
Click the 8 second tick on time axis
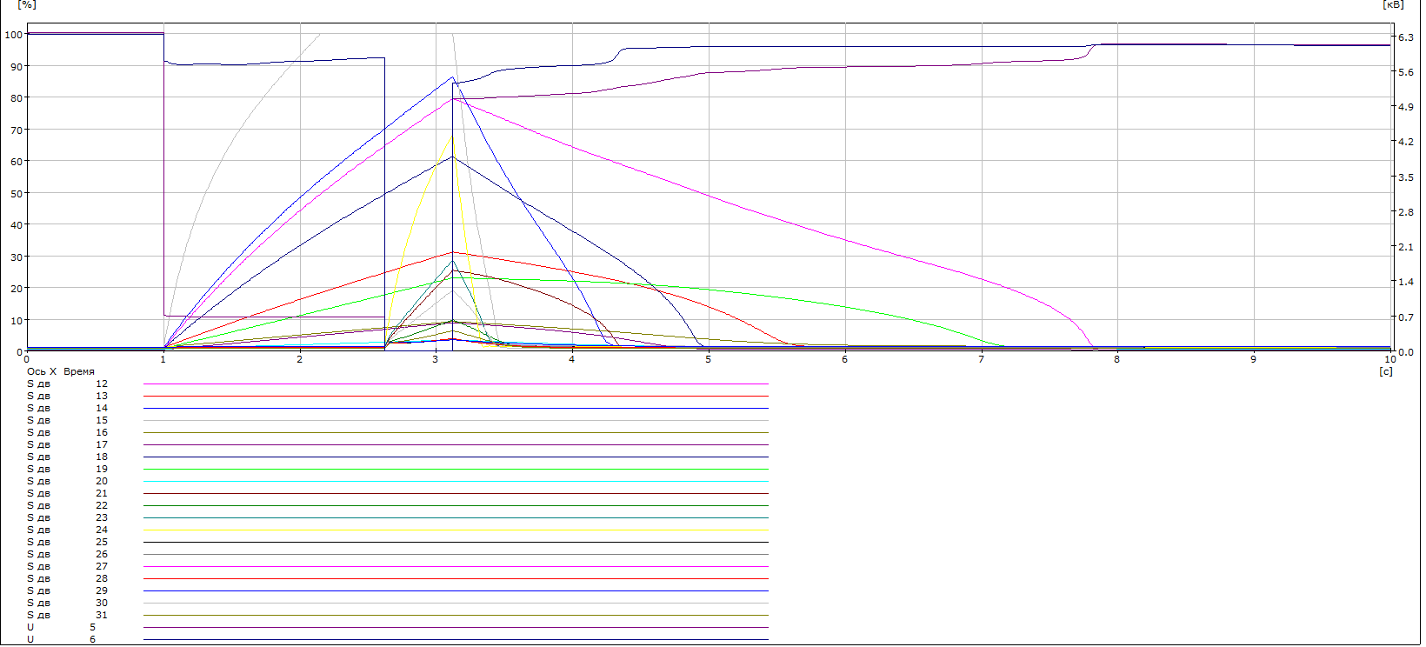click(x=1117, y=359)
